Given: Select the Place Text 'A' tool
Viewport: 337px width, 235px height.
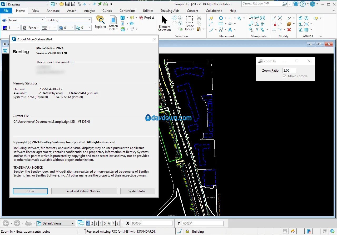Looking at the screenshot, I should click(230, 30).
